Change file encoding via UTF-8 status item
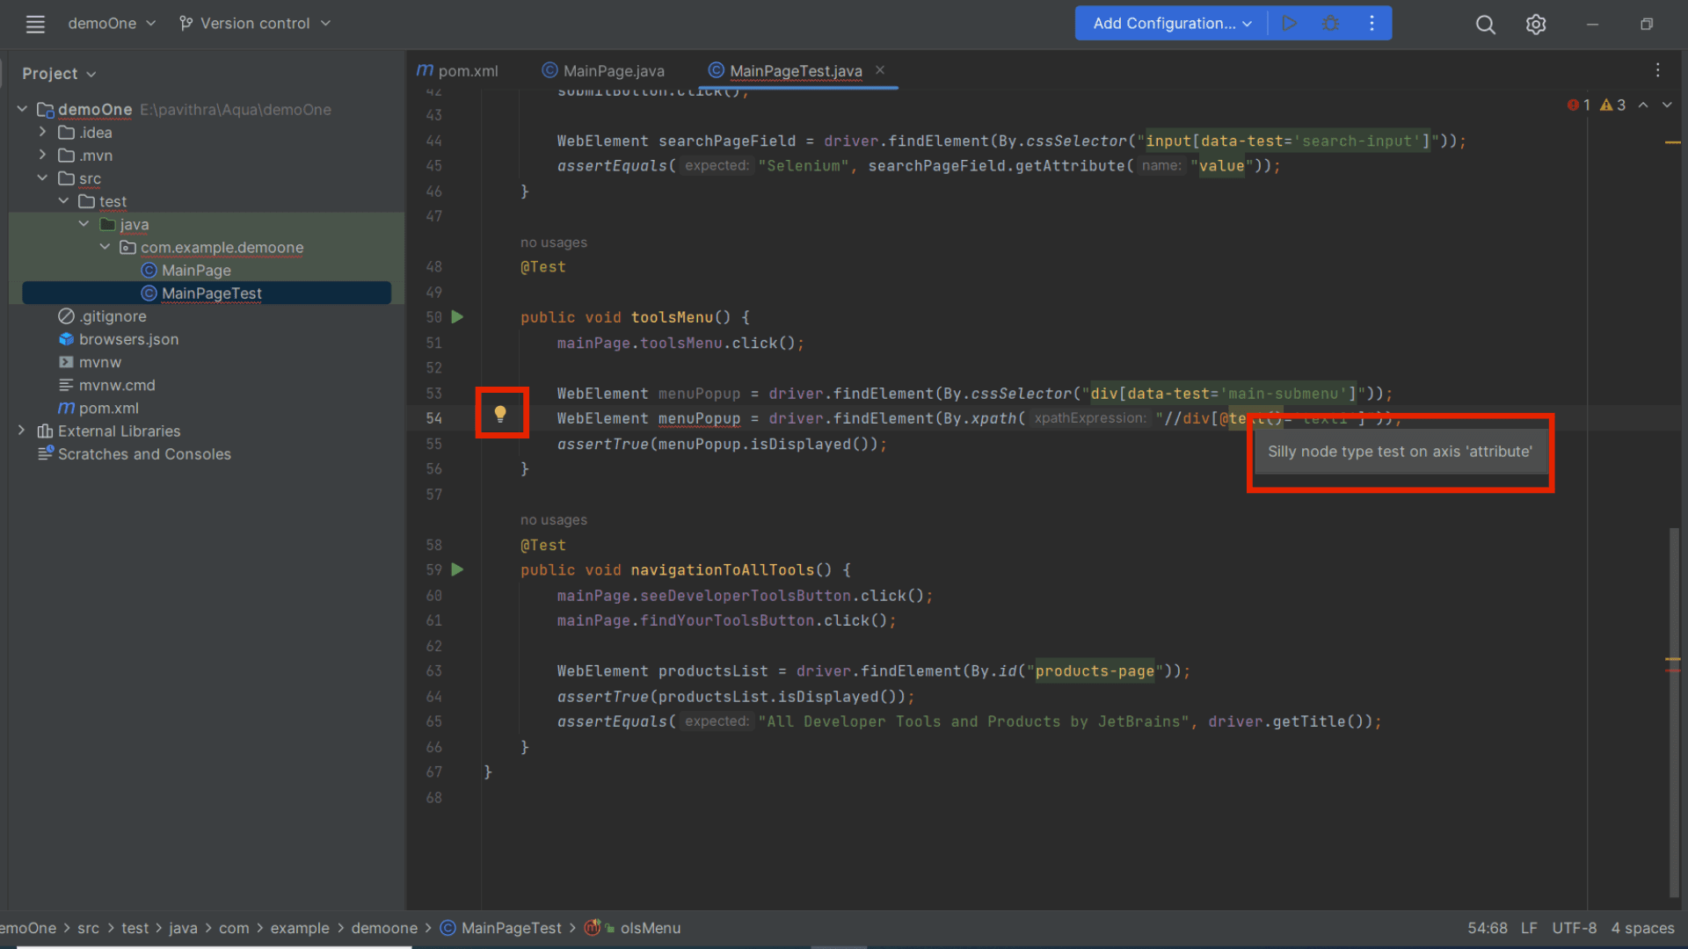The image size is (1688, 949). [x=1574, y=928]
